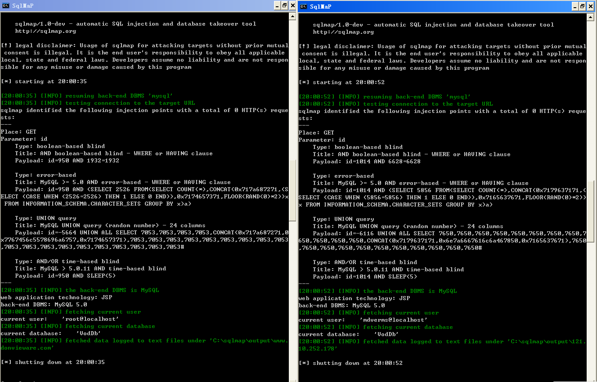Minimize the right SqlMaP window
The width and height of the screenshot is (597, 382).
point(575,6)
